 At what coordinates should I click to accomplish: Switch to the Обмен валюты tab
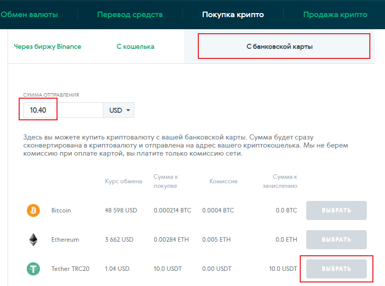[29, 15]
